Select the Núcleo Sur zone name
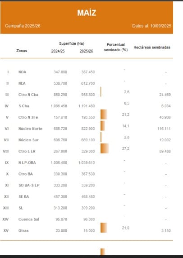 point(28,140)
